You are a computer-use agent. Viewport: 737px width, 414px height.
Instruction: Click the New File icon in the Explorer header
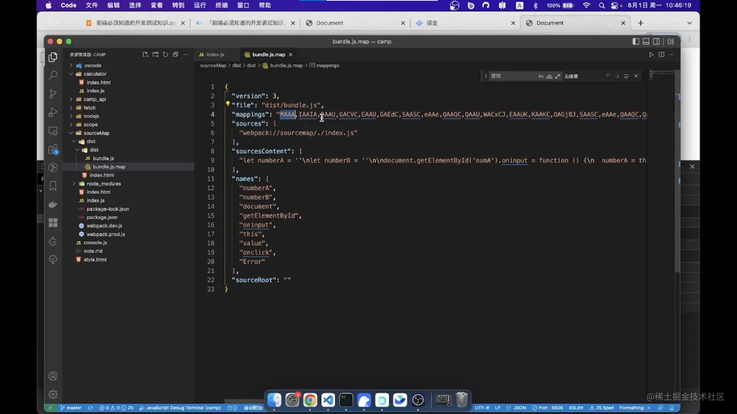click(145, 54)
